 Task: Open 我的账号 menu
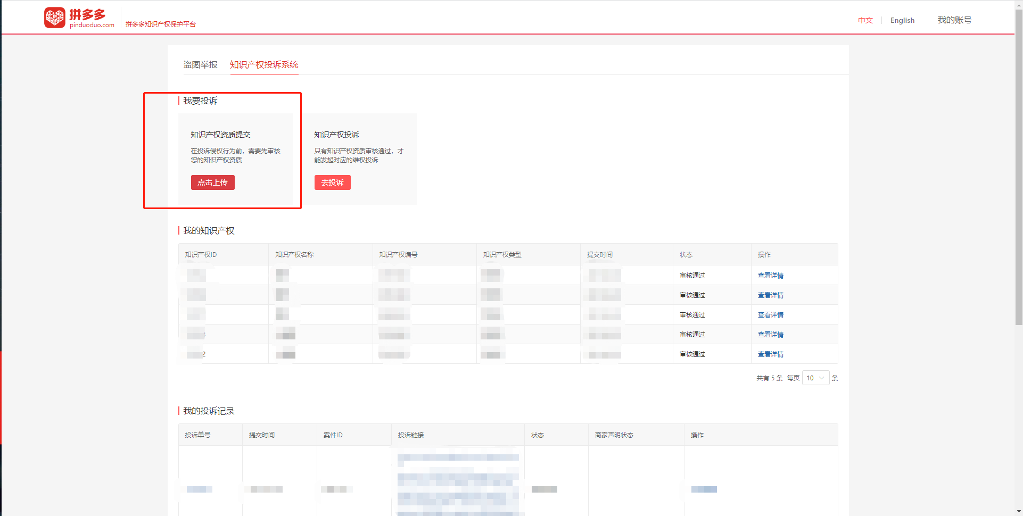tap(954, 20)
